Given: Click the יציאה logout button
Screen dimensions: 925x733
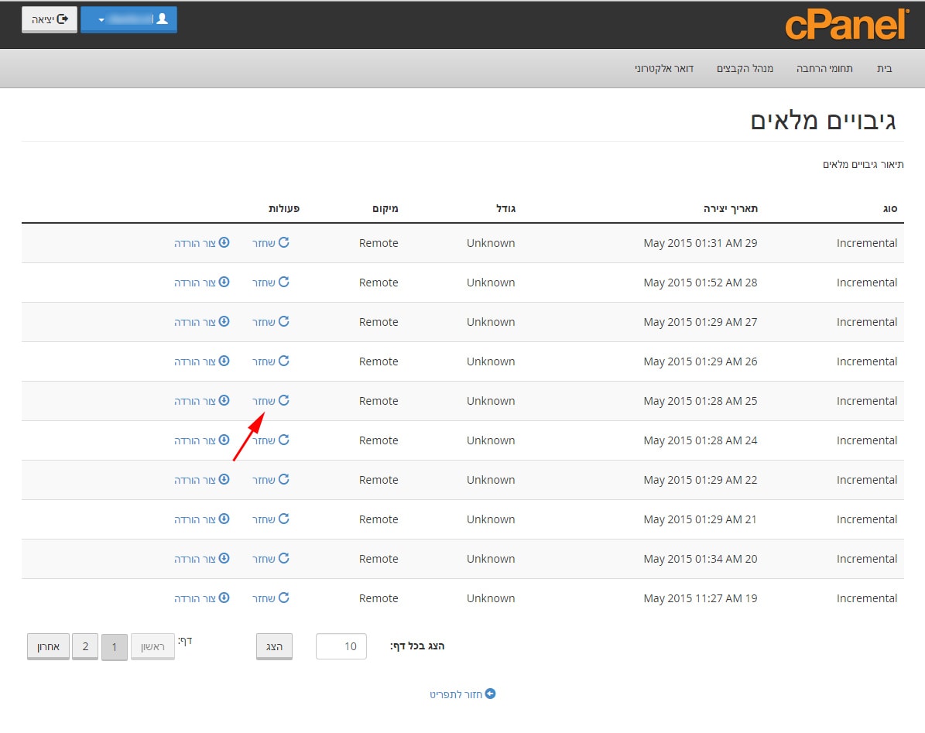Looking at the screenshot, I should pos(50,19).
